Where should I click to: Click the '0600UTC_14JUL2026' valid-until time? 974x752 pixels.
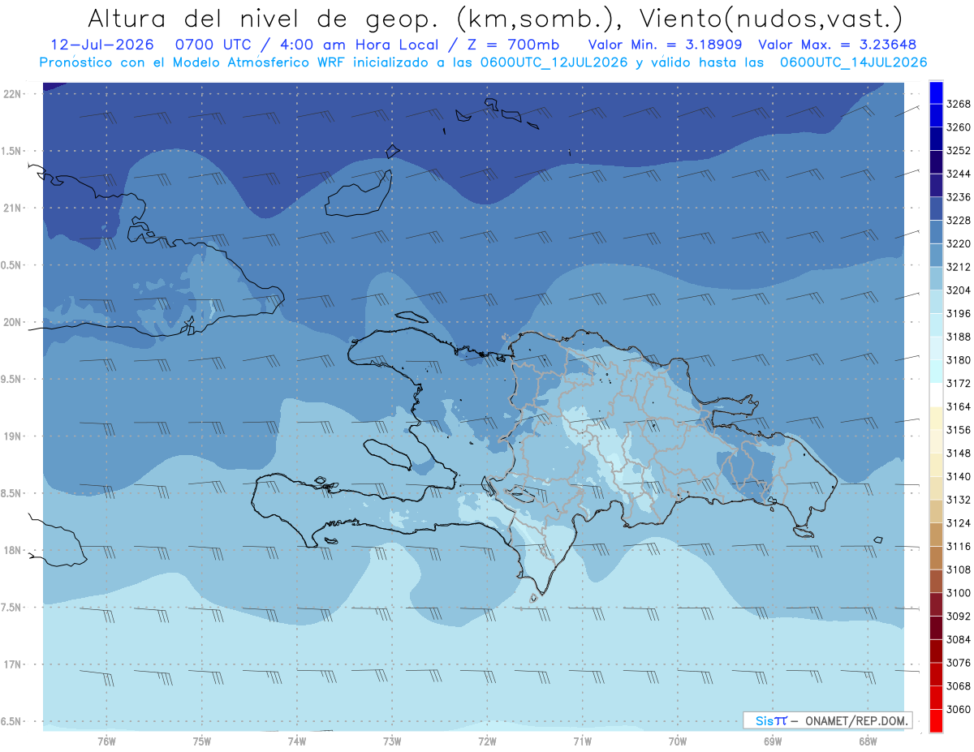pyautogui.click(x=853, y=62)
